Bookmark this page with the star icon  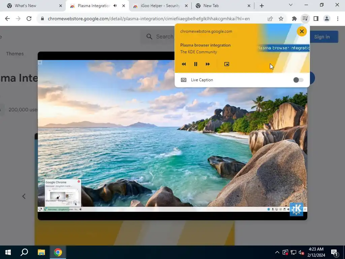(x=281, y=19)
